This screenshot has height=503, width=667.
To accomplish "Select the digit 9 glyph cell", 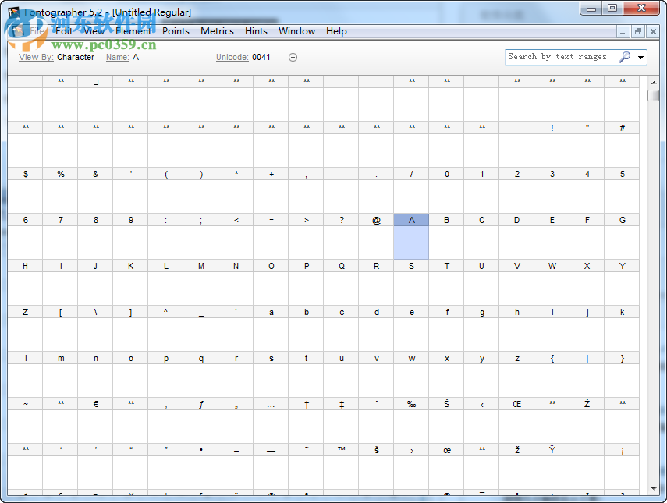I will pos(130,236).
